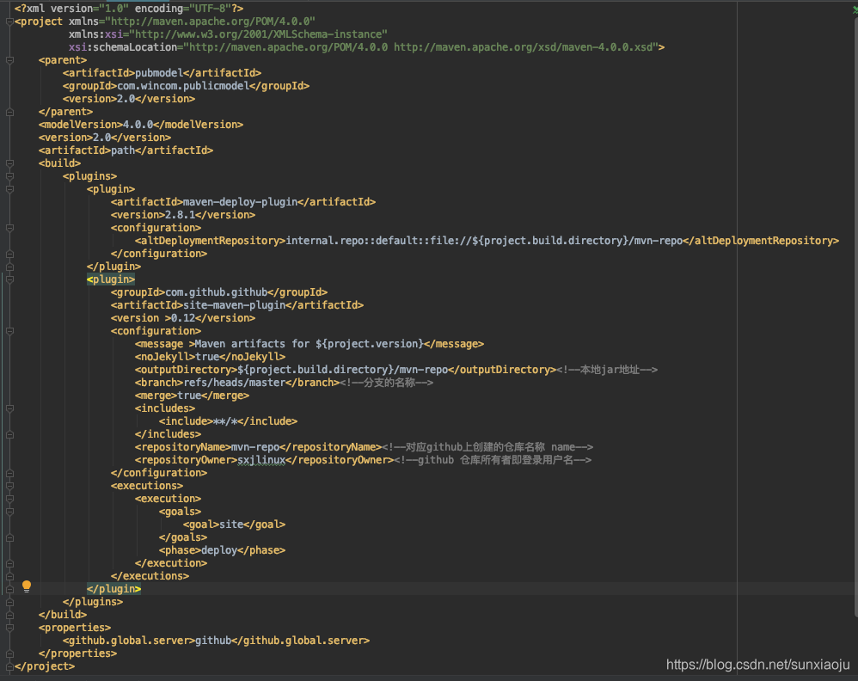Collapse the <execution> block fold marker
The image size is (858, 681).
pyautogui.click(x=9, y=499)
